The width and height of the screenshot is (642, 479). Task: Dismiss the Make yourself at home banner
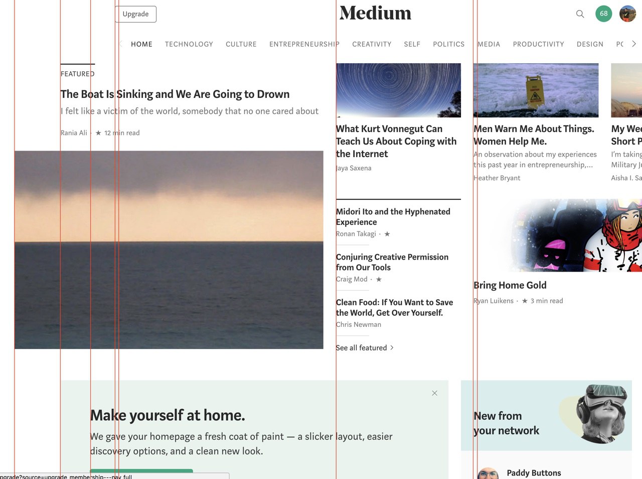(x=434, y=393)
